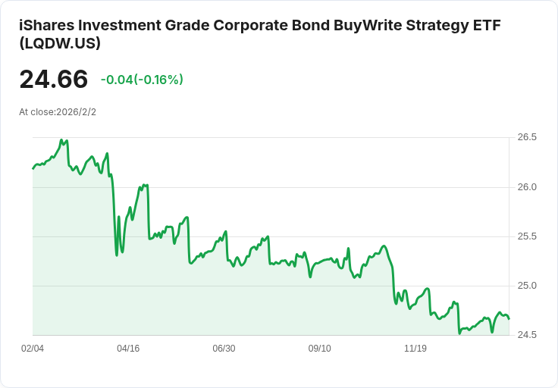Viewport: 558px width, 388px height.
Task: Select the 04/16 date on x-axis
Action: (128, 349)
